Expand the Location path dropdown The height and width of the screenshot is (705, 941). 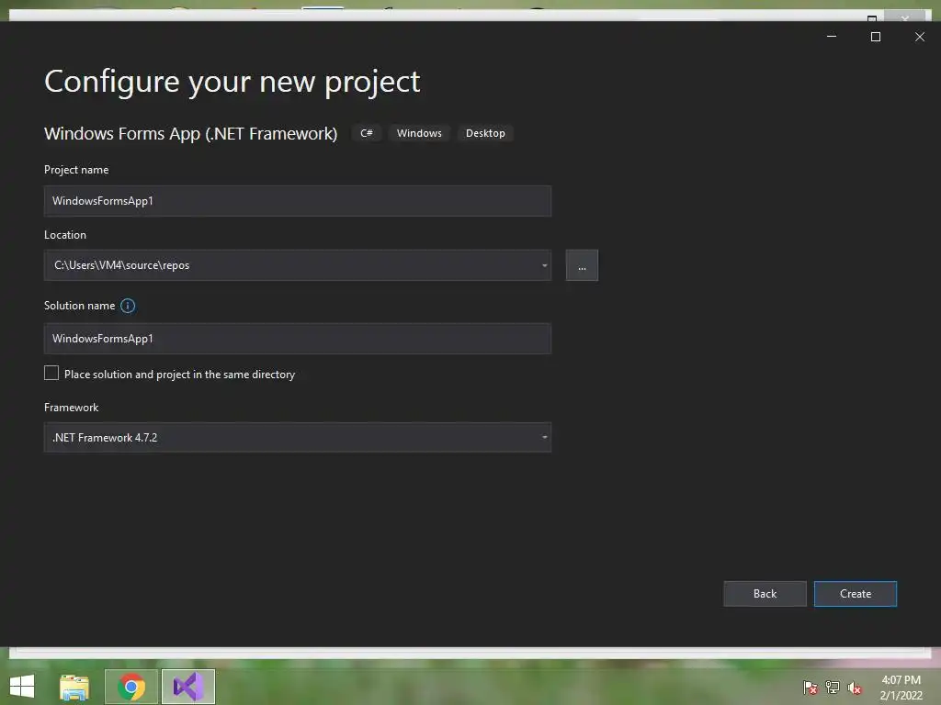[x=544, y=265]
